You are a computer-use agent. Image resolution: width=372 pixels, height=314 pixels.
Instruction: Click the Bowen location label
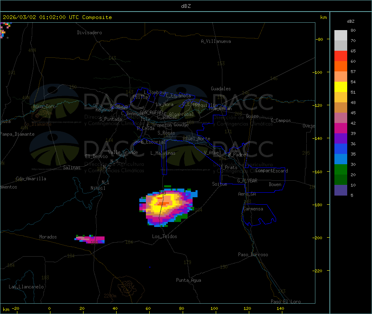click(x=275, y=184)
